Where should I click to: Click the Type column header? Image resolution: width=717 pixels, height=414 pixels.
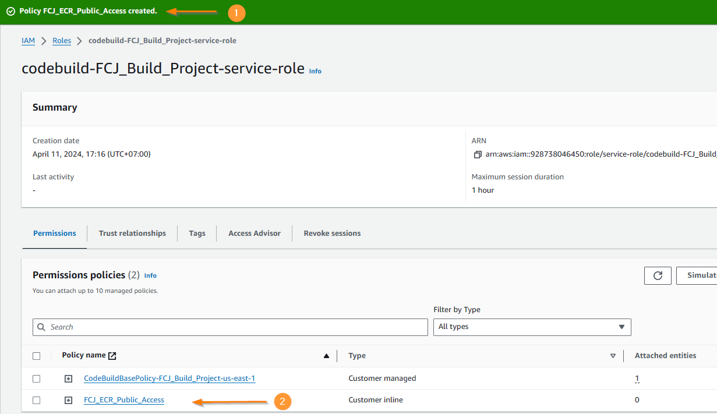coord(357,355)
